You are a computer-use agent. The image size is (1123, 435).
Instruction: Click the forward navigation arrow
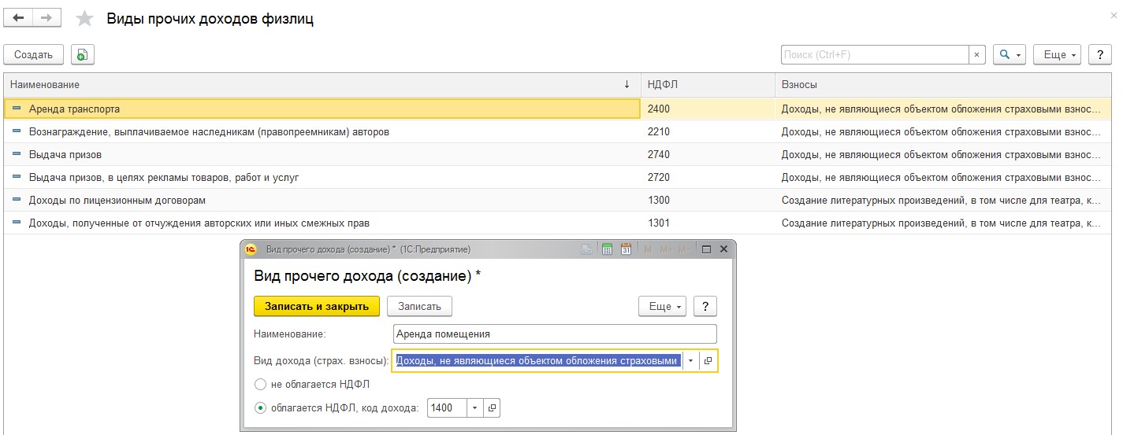click(46, 18)
